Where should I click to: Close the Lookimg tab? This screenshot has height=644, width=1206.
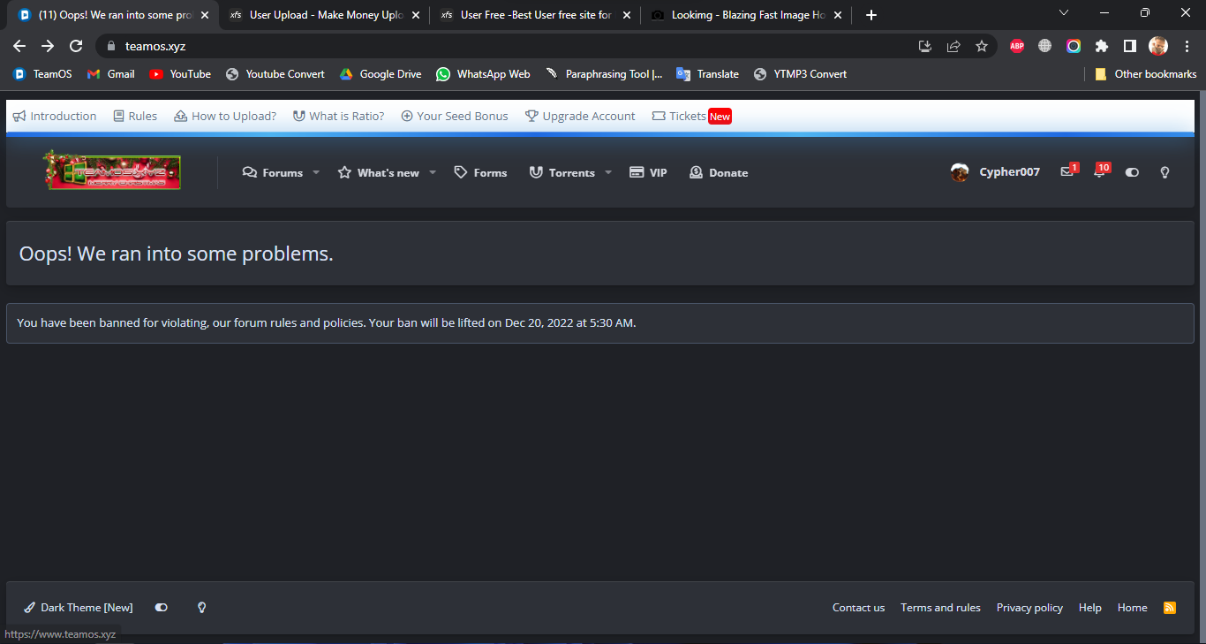click(838, 15)
